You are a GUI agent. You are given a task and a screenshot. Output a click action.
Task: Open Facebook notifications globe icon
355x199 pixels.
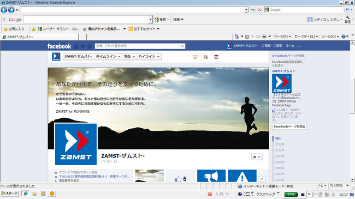point(90,46)
